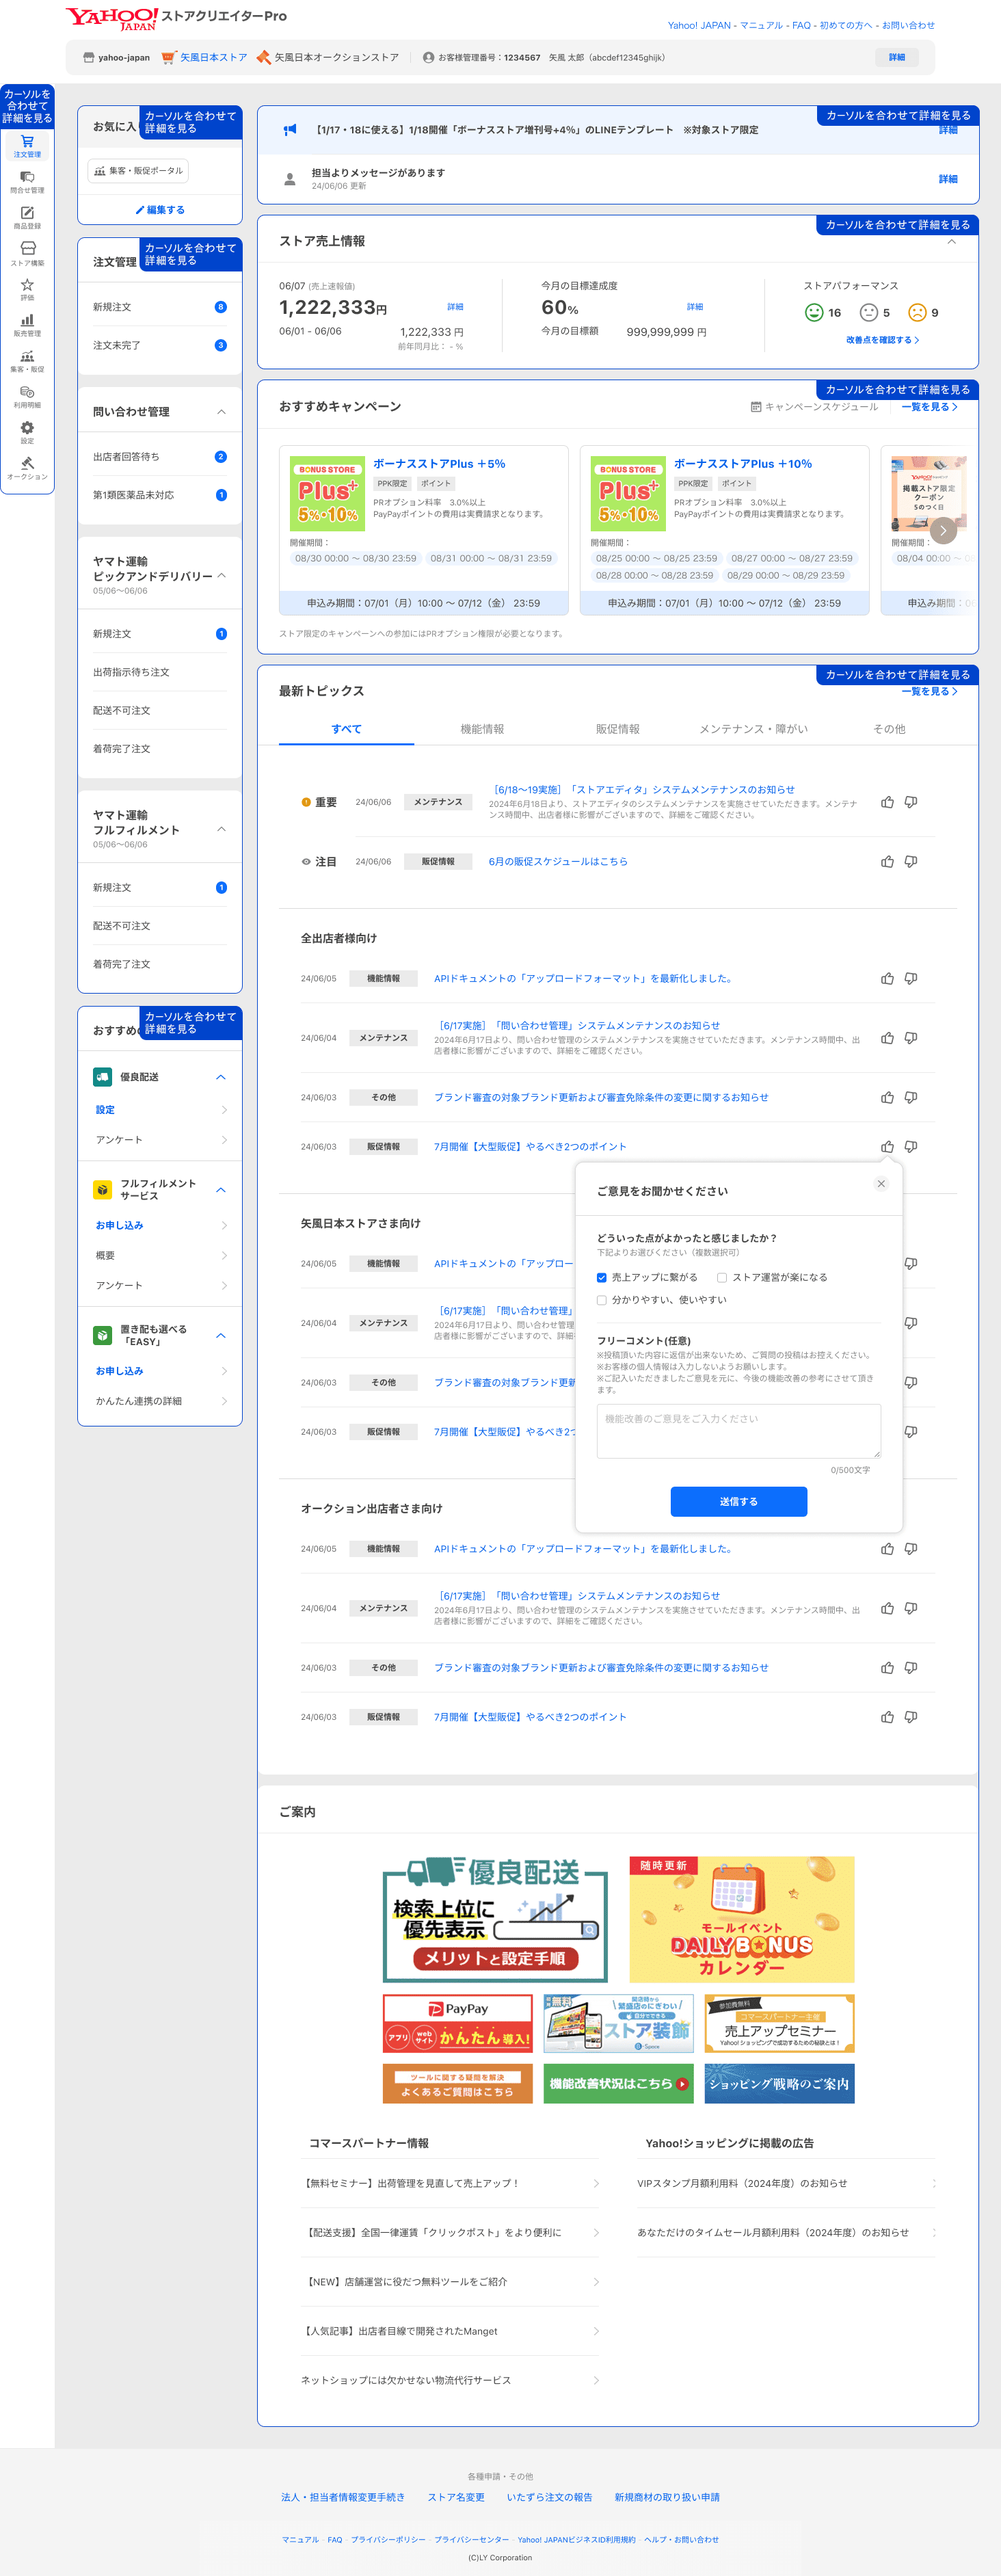Click the person icon beside 担当よりメッセージ
The width and height of the screenshot is (1001, 2576).
click(290, 179)
